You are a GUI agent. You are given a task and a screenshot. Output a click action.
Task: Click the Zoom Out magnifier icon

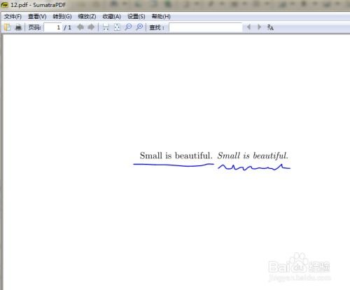click(128, 27)
